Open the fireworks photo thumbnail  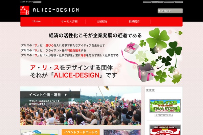122,132
